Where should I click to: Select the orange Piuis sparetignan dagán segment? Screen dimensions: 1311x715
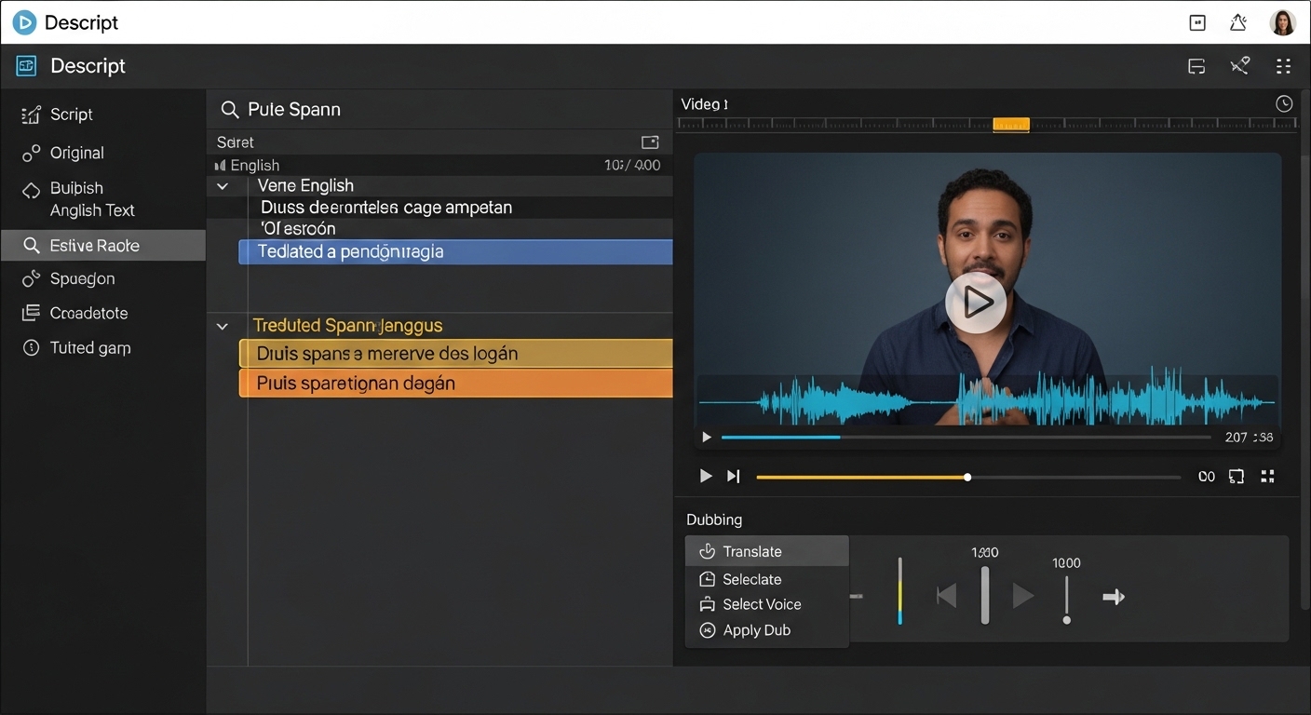tap(455, 384)
